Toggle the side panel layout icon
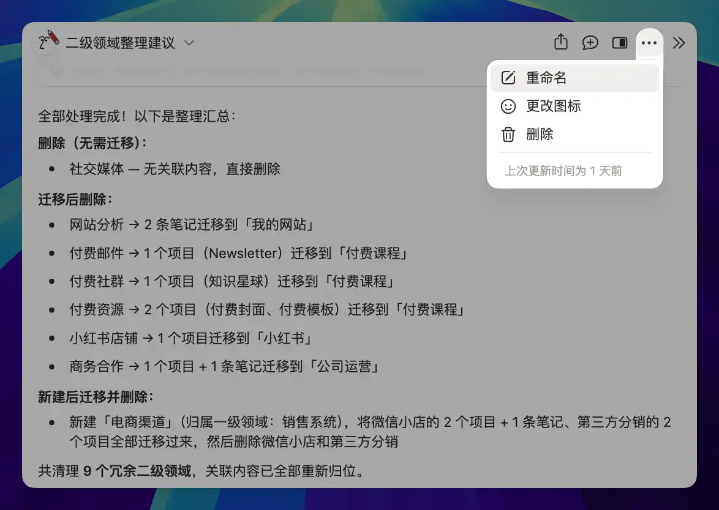This screenshot has height=510, width=719. (620, 43)
